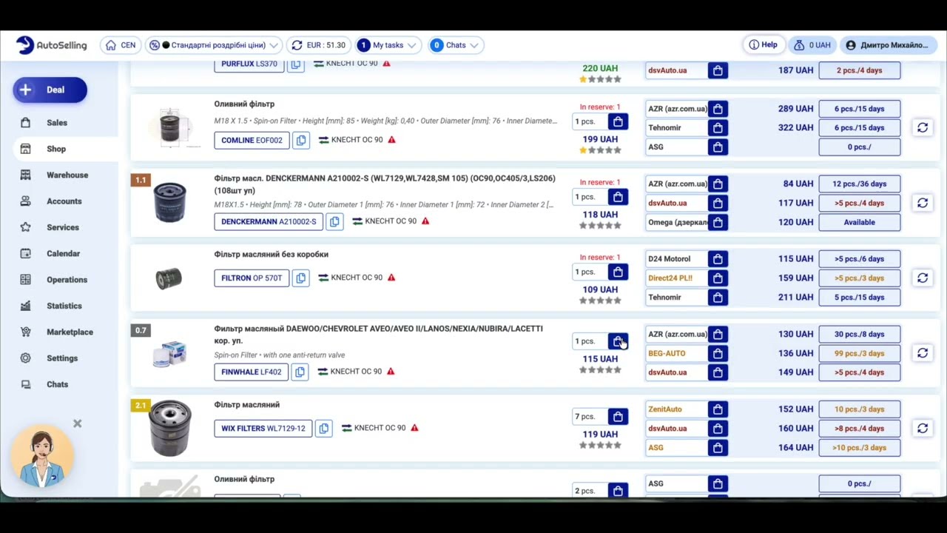
Task: Click the 30 pcs./8 days availability badge
Action: pos(859,335)
